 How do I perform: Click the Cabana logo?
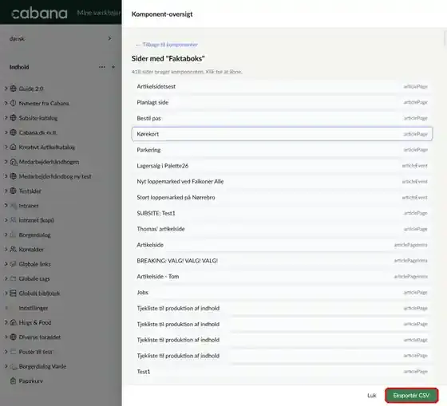point(39,13)
